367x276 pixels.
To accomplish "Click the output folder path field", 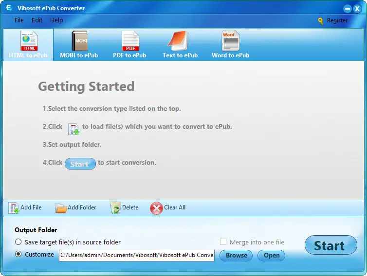I will click(137, 255).
